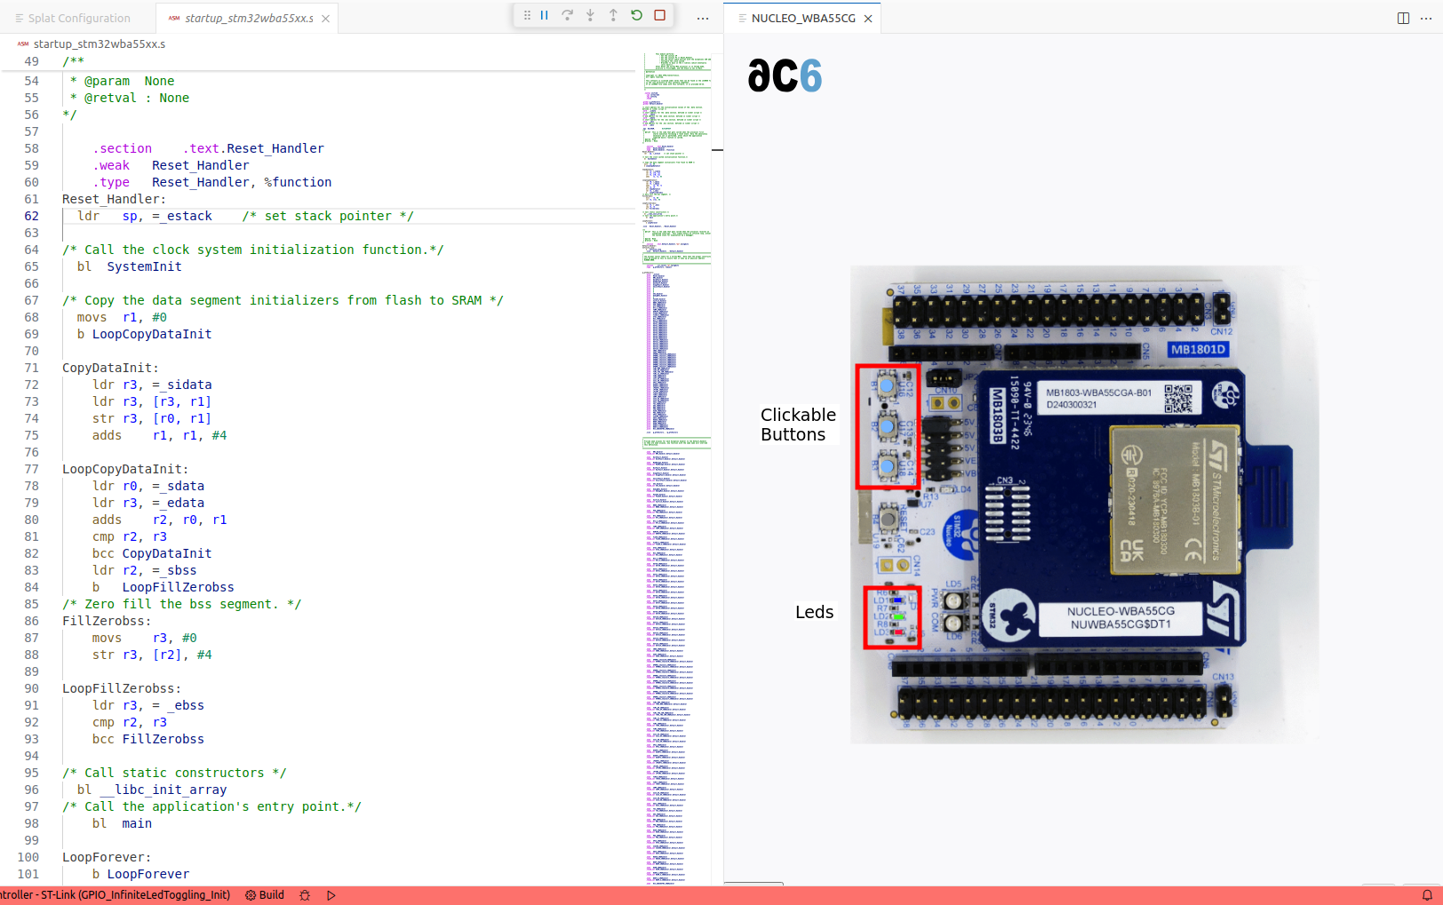The width and height of the screenshot is (1443, 905).
Task: Click line number 65
Action: (31, 266)
